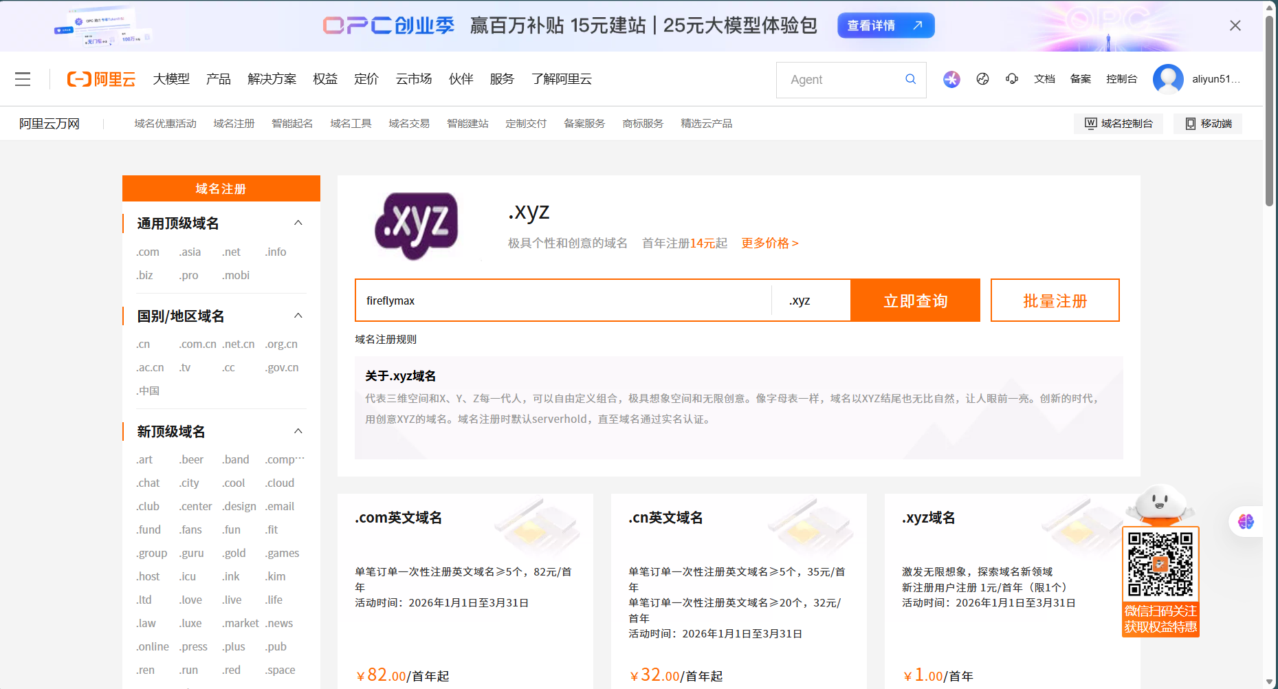Open the headset customer support icon
This screenshot has height=689, width=1278.
coord(1012,79)
